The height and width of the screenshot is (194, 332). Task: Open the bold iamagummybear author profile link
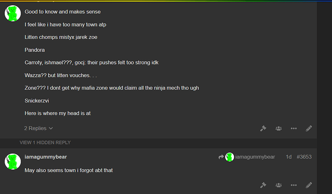(x=46, y=157)
